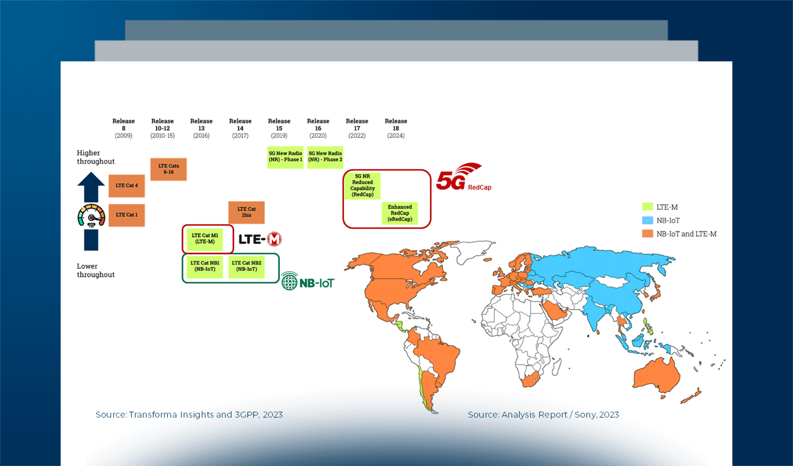Click the LTE-M green legend swatch
Screen dimensions: 793x466
(x=647, y=207)
